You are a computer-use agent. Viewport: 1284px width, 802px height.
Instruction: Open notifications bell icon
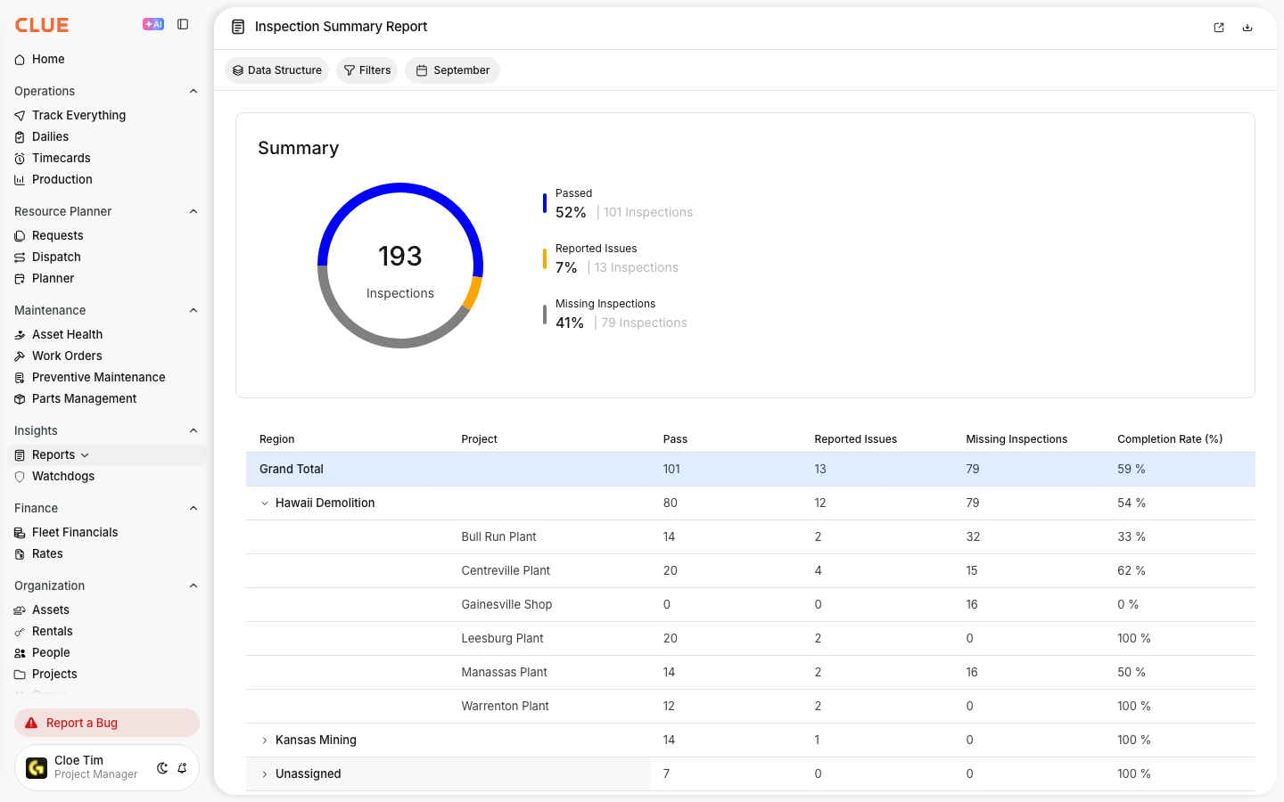click(x=182, y=768)
